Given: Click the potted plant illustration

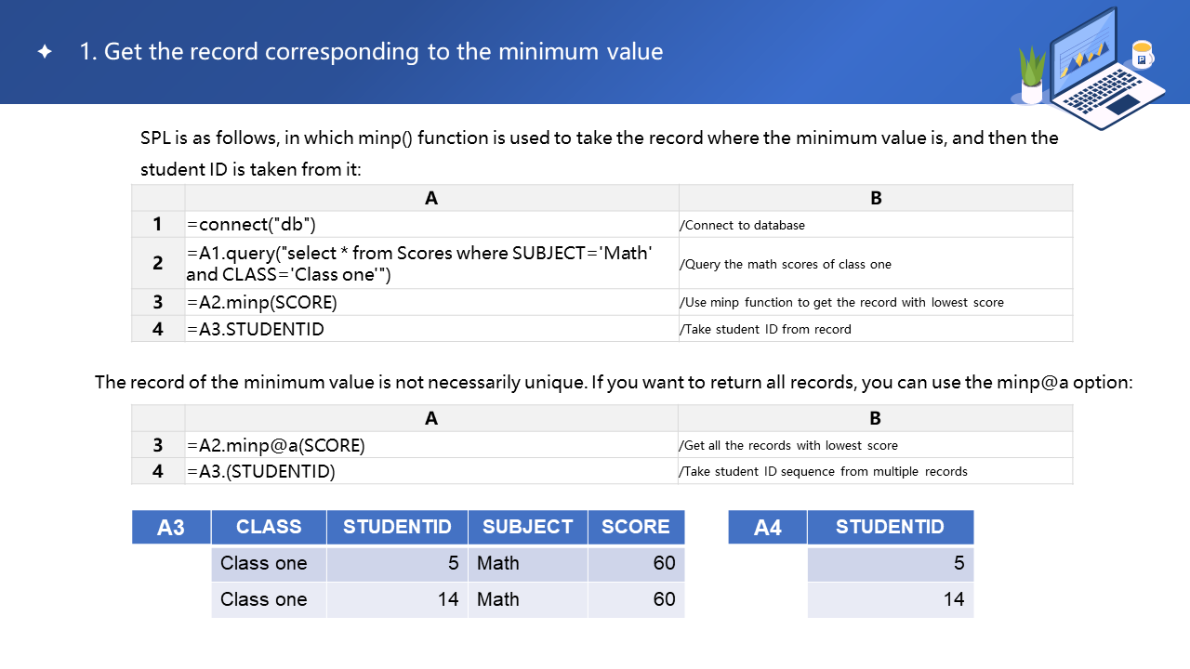Looking at the screenshot, I should (x=1032, y=76).
